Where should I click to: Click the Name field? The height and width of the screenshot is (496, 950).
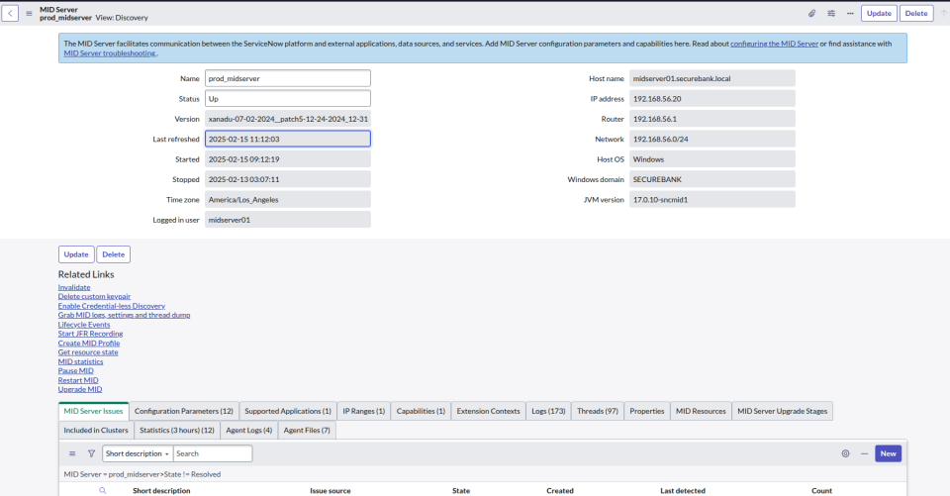[x=288, y=78]
